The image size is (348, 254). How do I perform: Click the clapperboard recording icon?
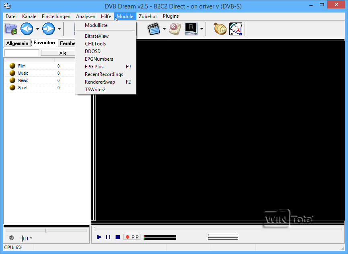click(154, 29)
